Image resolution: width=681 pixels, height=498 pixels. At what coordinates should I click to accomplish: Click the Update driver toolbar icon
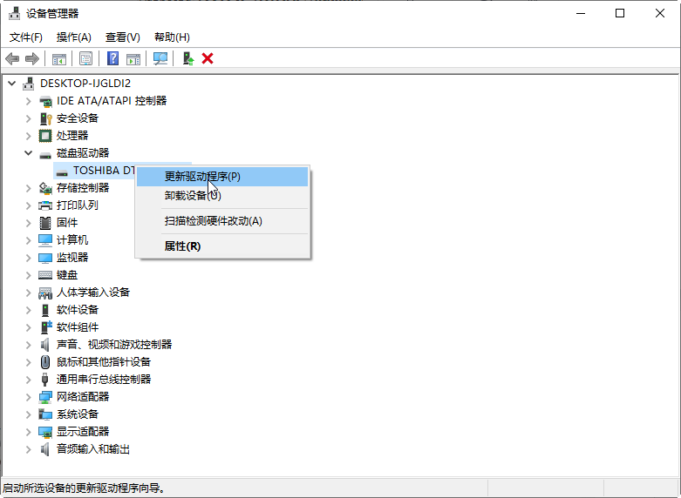[188, 58]
